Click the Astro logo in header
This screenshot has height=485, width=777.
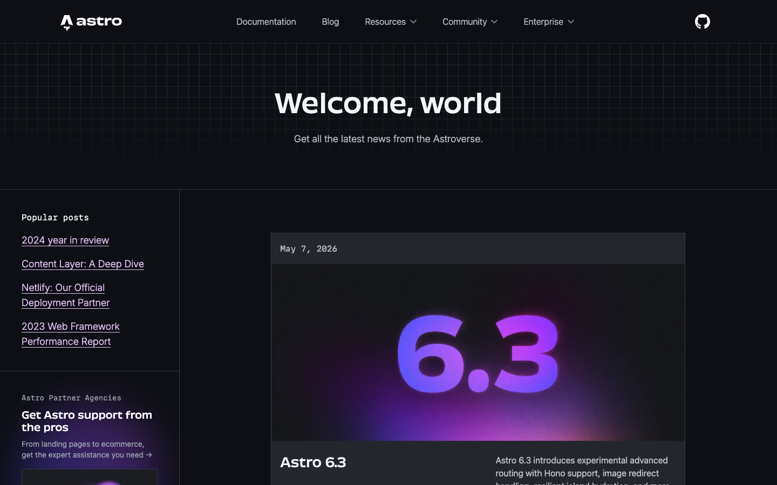(x=91, y=22)
